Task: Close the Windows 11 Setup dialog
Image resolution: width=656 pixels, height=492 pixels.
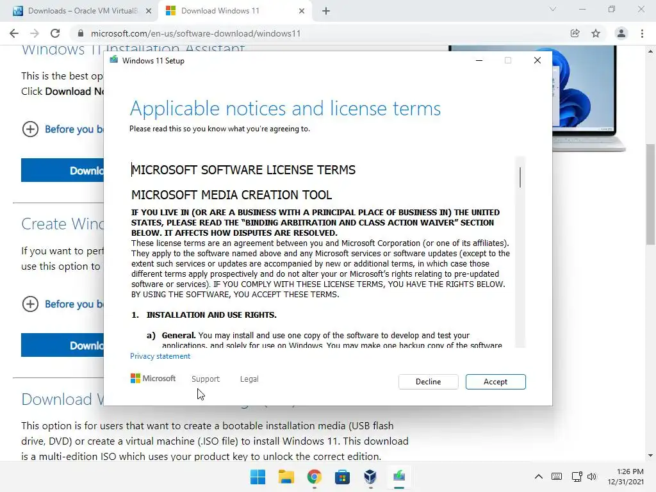Action: point(537,60)
